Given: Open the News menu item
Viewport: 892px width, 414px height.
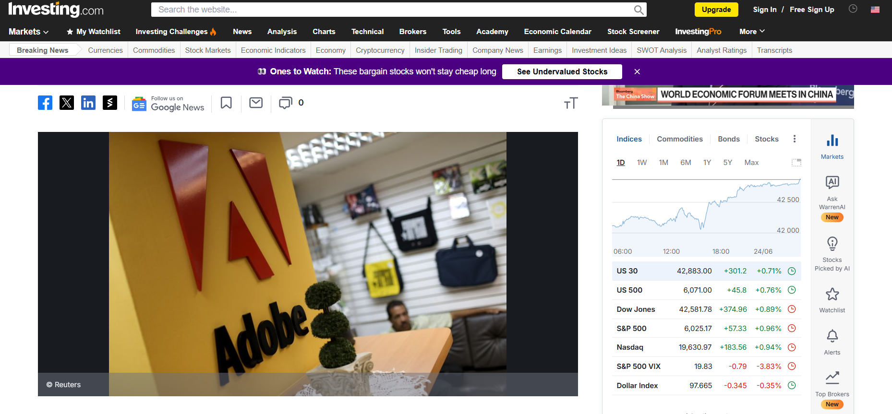Looking at the screenshot, I should (242, 32).
